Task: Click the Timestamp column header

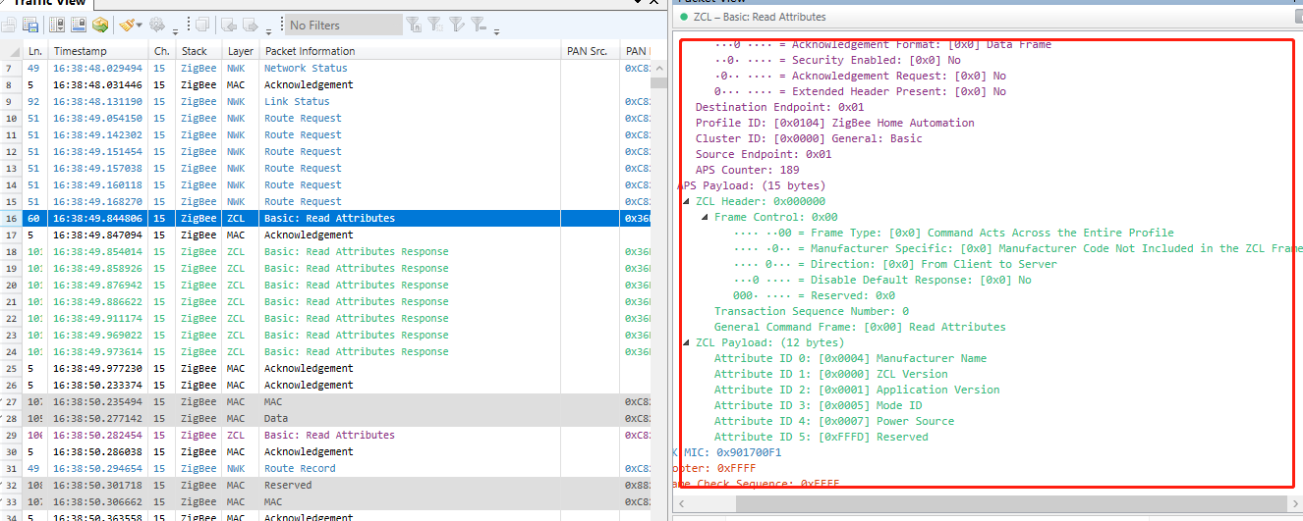Action: (98, 51)
